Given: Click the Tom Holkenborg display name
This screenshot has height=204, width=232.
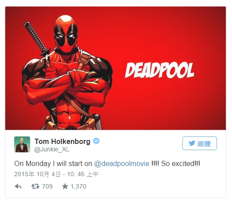Looking at the screenshot, I should pyautogui.click(x=62, y=141).
